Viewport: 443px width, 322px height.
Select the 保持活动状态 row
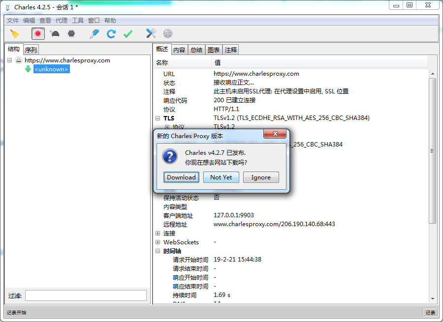coord(291,198)
